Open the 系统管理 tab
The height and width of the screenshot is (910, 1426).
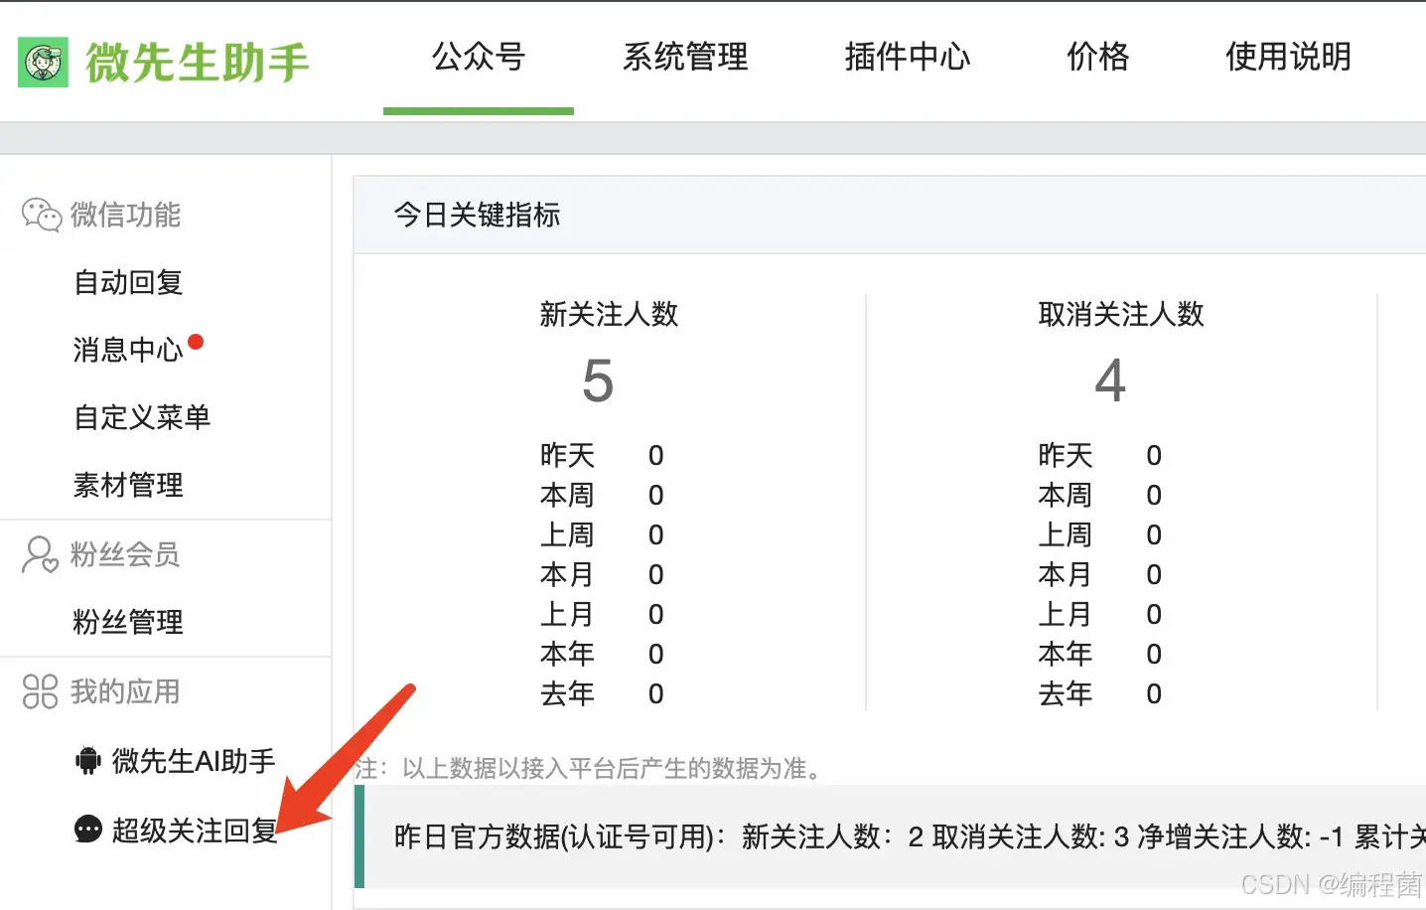[685, 57]
